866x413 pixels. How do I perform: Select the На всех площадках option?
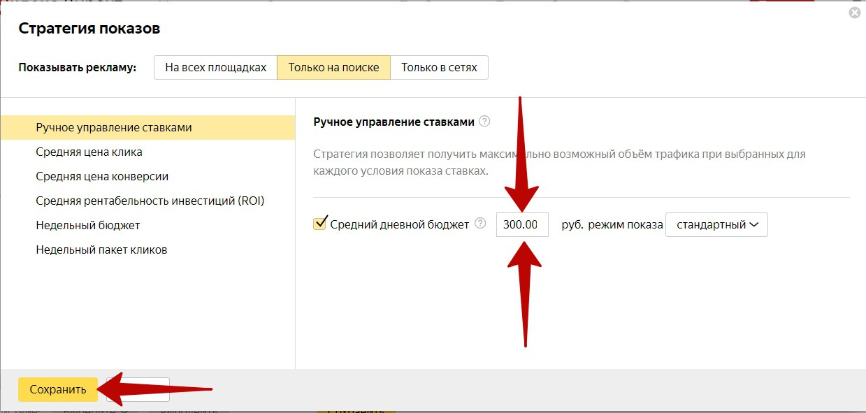(x=216, y=68)
